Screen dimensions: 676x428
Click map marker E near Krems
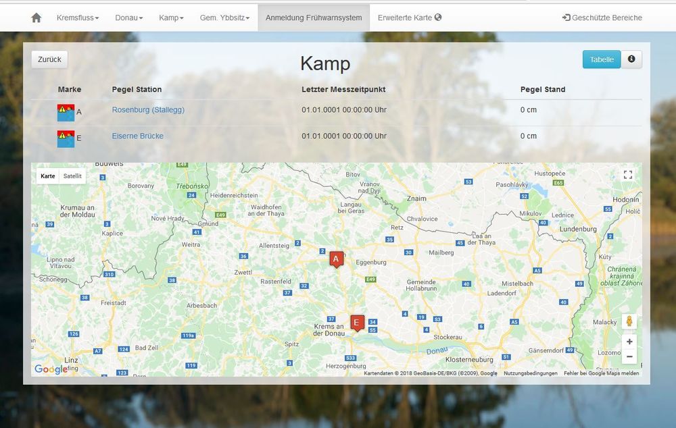pyautogui.click(x=357, y=323)
